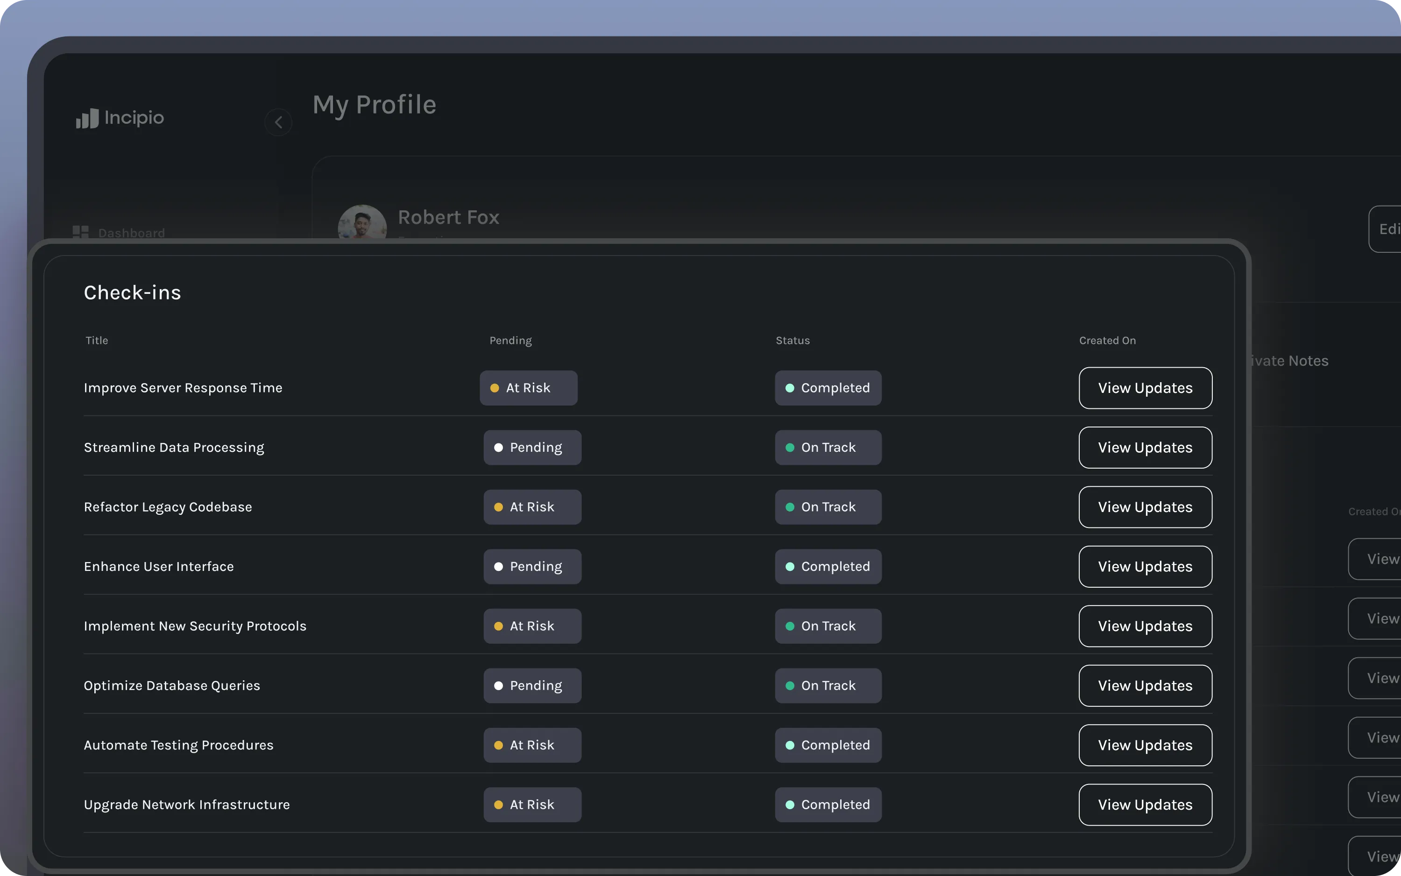The height and width of the screenshot is (876, 1401).
Task: View updates for Improve Server Response Time
Action: click(1145, 388)
